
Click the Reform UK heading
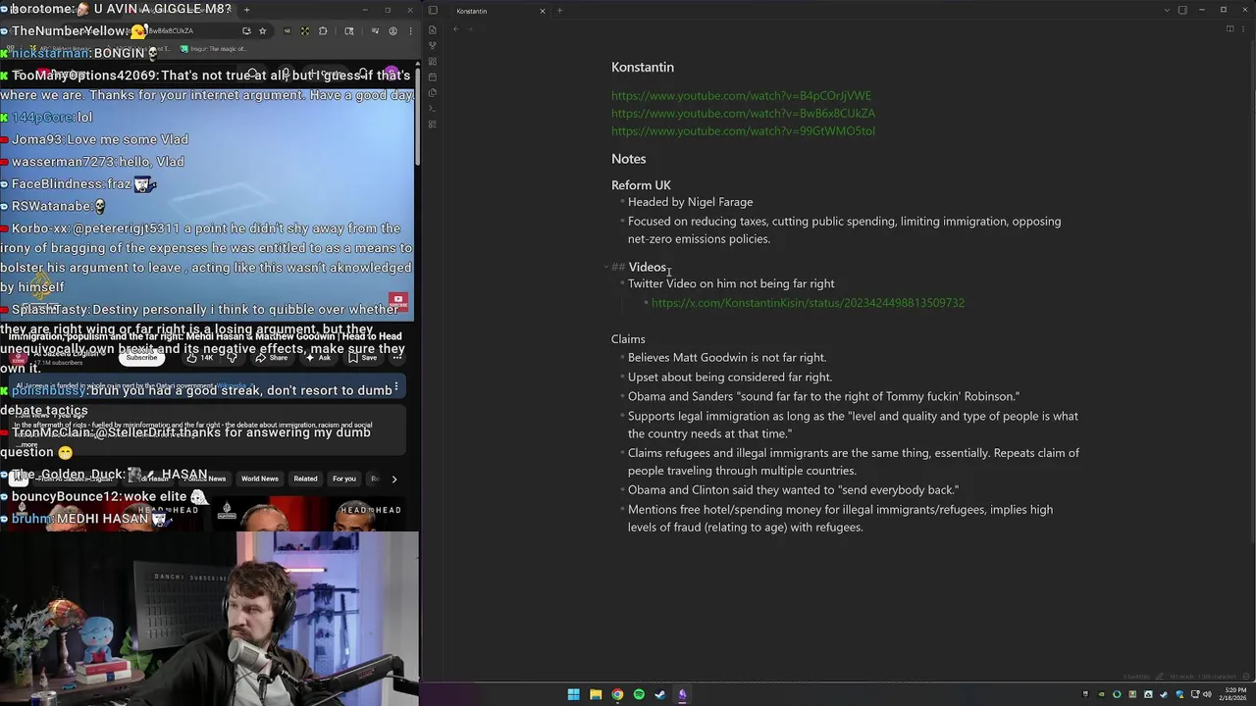641,185
